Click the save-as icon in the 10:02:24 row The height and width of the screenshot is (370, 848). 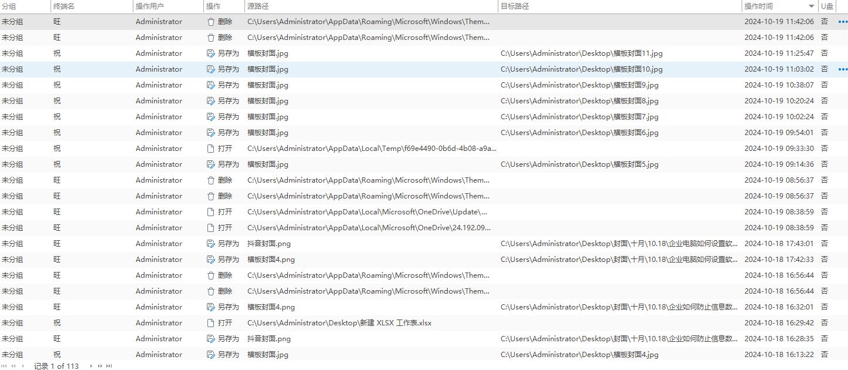coord(211,117)
